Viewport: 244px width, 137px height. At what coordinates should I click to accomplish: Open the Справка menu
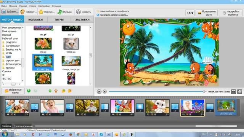point(56,6)
